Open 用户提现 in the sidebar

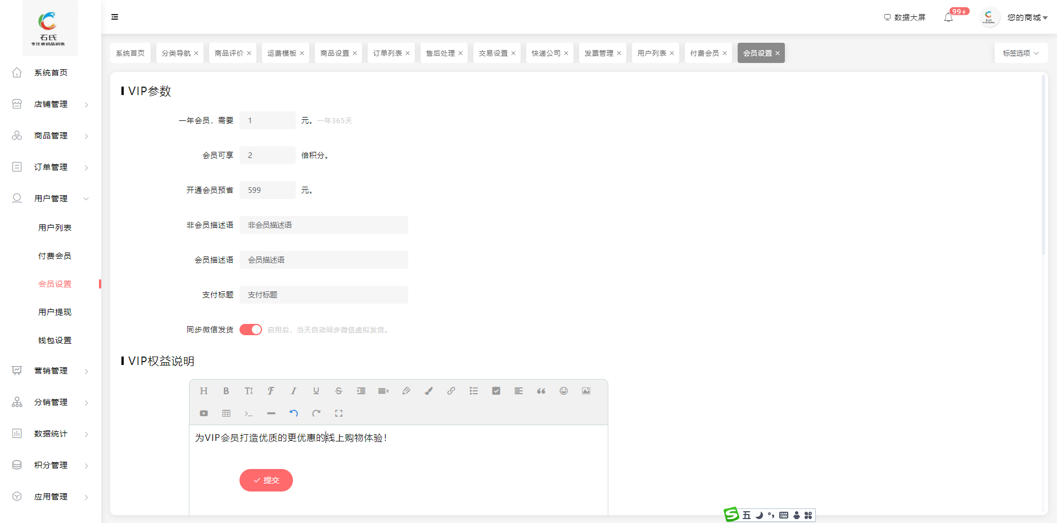tap(55, 312)
